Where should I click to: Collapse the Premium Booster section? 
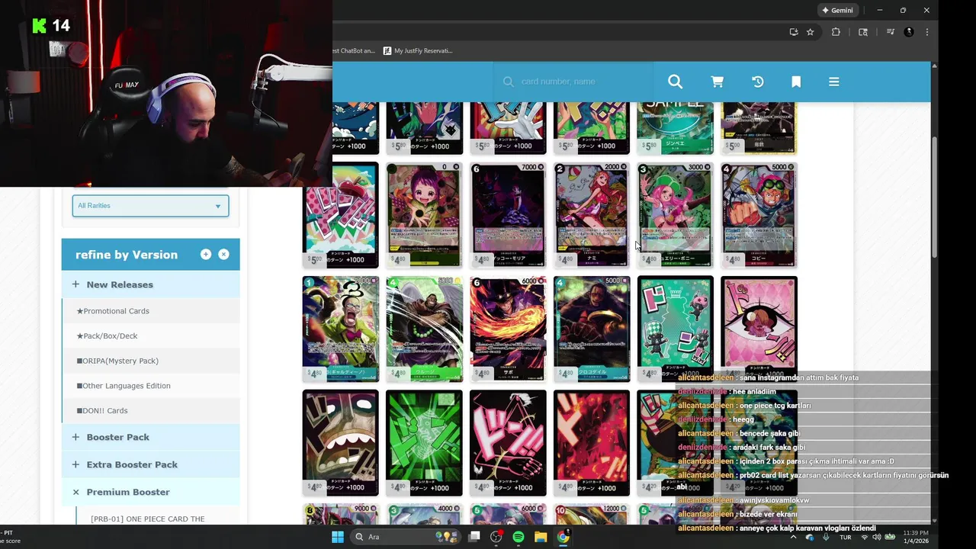point(150,492)
